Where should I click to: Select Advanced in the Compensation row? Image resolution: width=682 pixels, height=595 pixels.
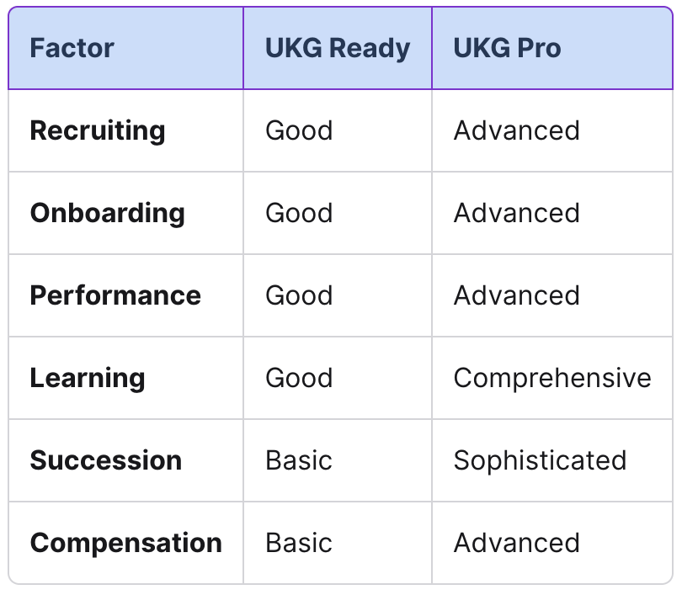click(x=517, y=543)
